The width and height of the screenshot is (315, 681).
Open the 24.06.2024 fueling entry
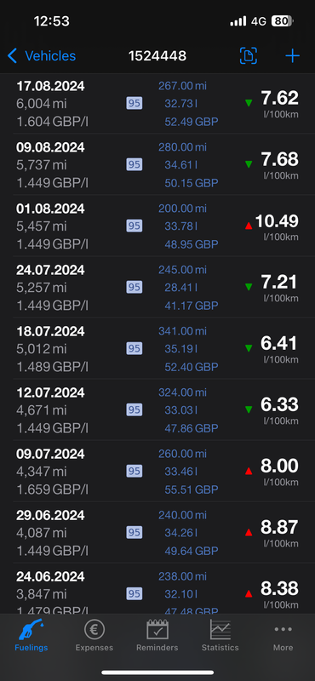(x=157, y=588)
